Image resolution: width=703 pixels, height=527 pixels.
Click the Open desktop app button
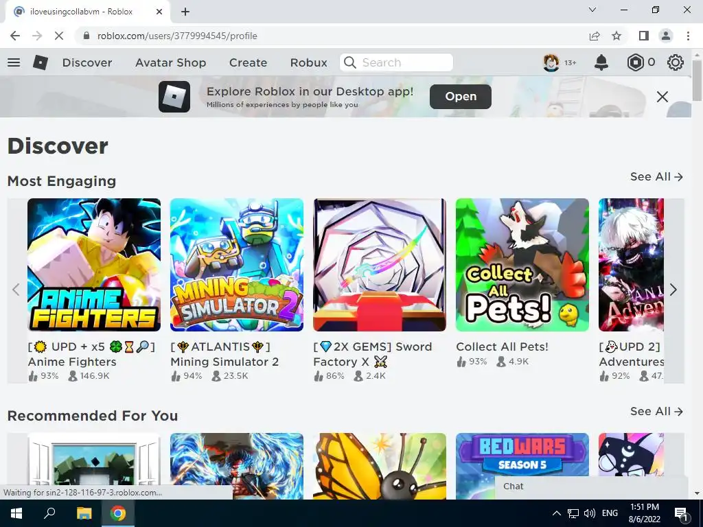pyautogui.click(x=461, y=96)
